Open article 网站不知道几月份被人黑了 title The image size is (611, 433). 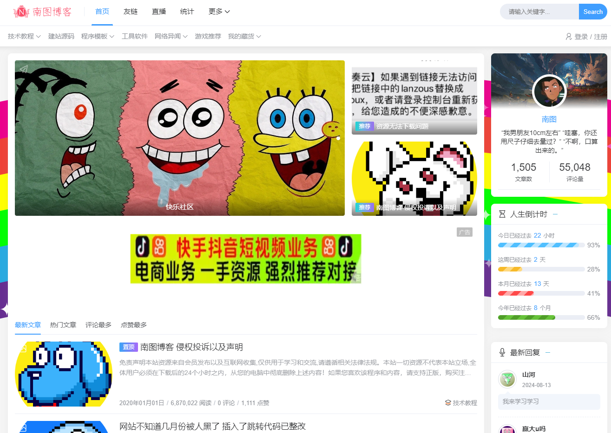[213, 426]
